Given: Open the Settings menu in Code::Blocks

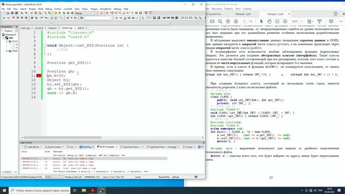Looking at the screenshot, I should 118,9.
